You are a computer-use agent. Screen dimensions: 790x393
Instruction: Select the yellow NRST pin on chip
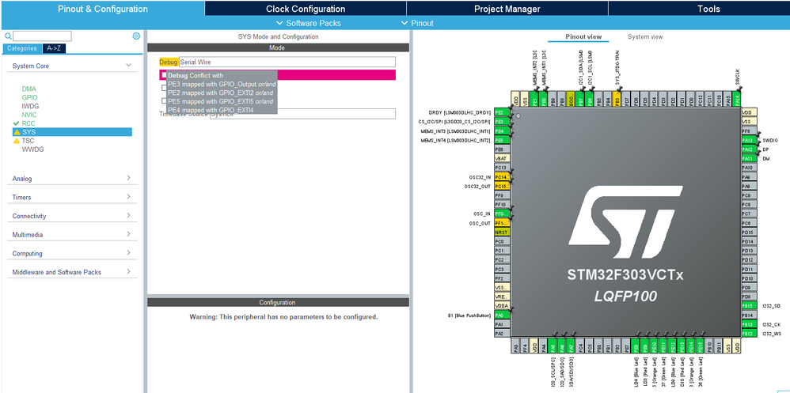pos(503,232)
